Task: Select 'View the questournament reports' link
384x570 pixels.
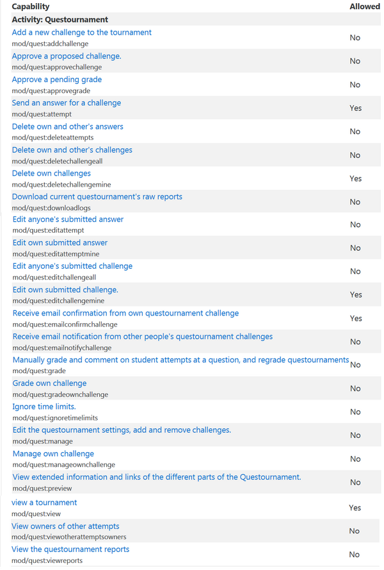Action: [70, 549]
